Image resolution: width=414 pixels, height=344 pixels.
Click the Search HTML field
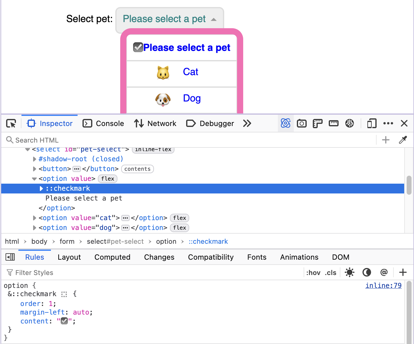pyautogui.click(x=190, y=140)
